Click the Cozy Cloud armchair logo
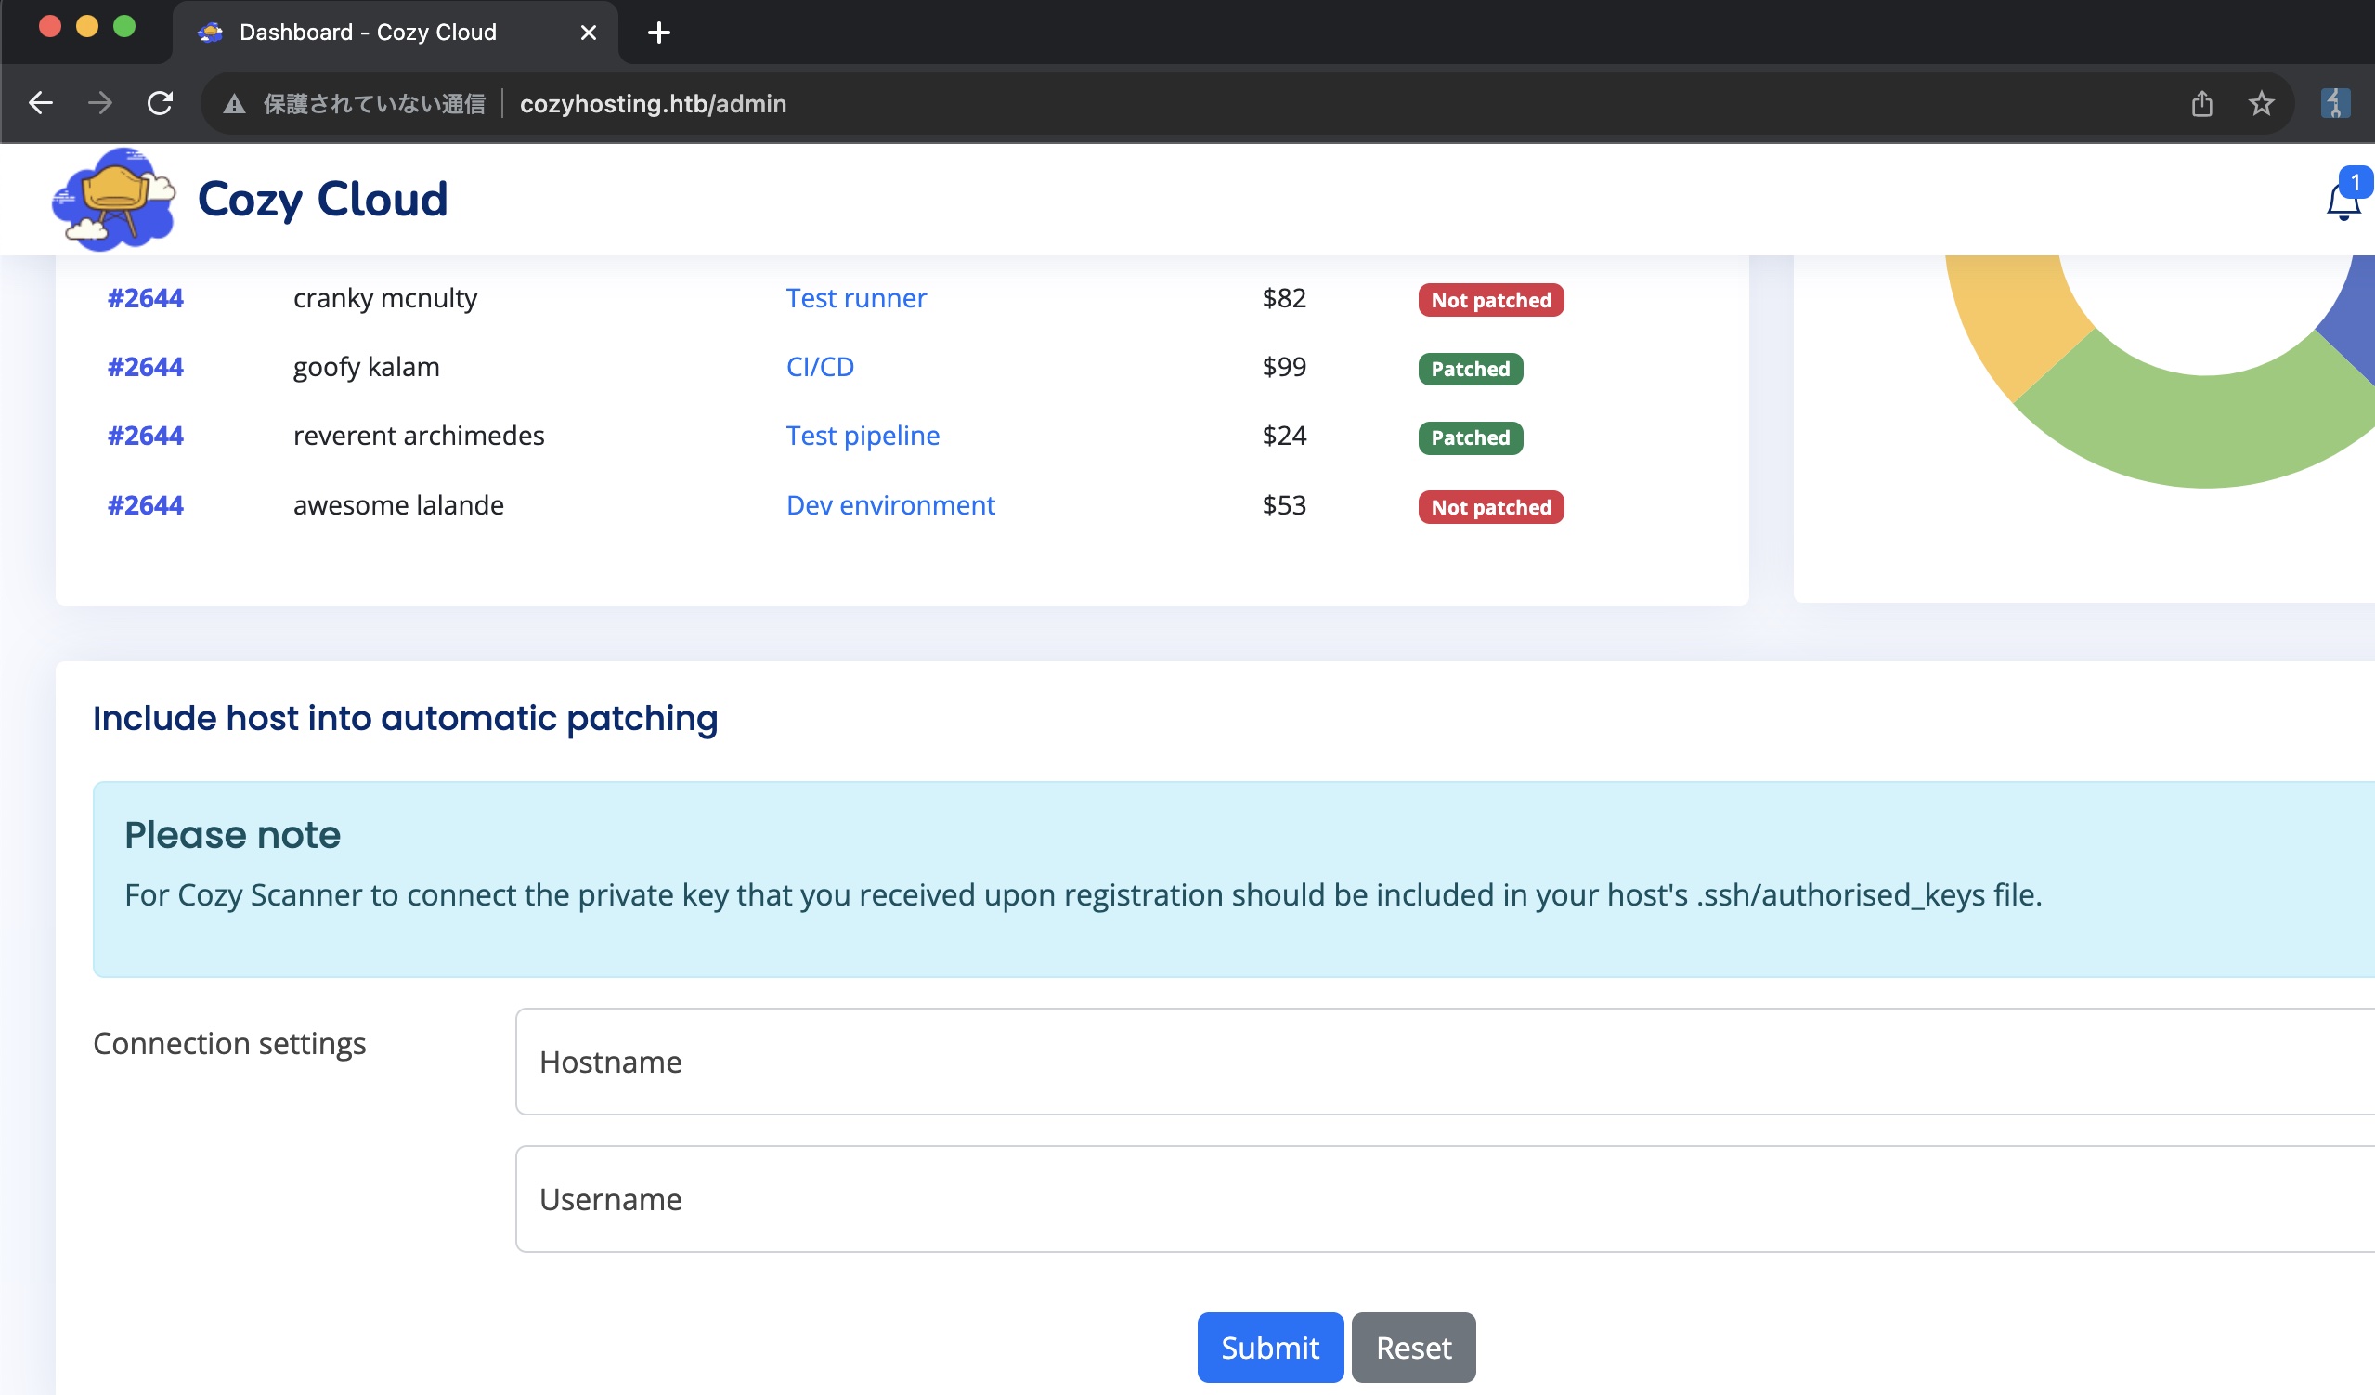 [x=114, y=200]
